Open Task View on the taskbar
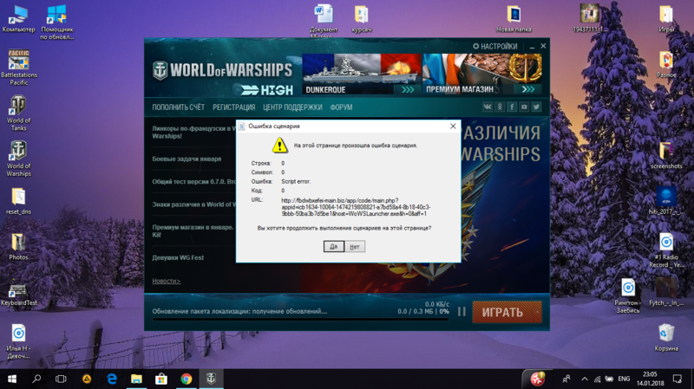The height and width of the screenshot is (389, 694). (x=61, y=379)
